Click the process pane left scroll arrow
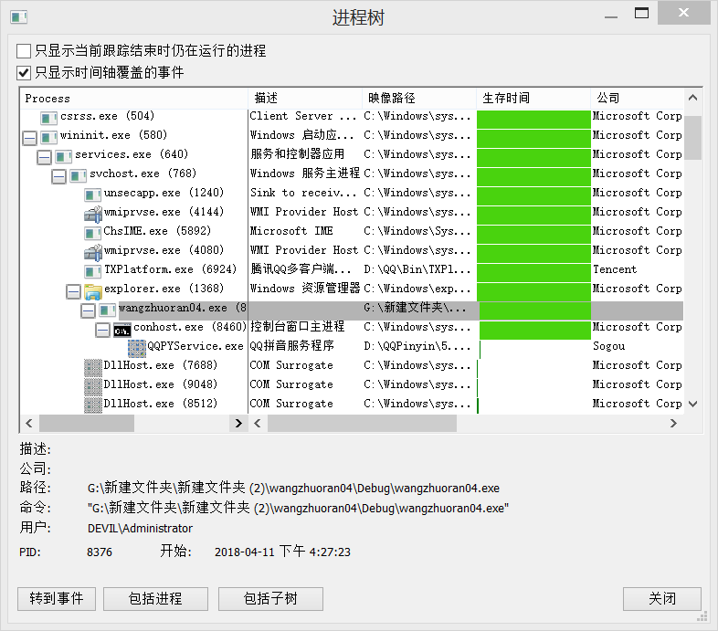Image resolution: width=718 pixels, height=631 pixels. tap(29, 423)
